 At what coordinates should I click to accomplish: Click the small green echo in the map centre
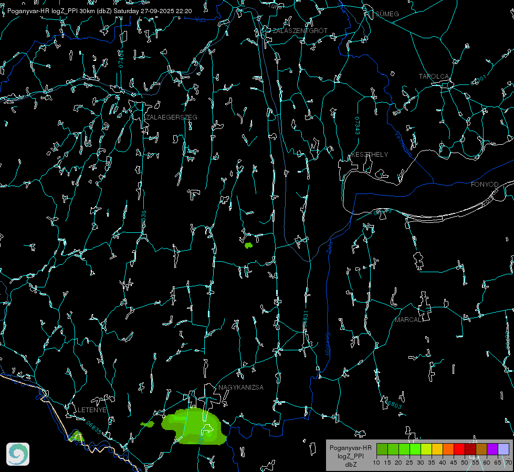point(249,245)
